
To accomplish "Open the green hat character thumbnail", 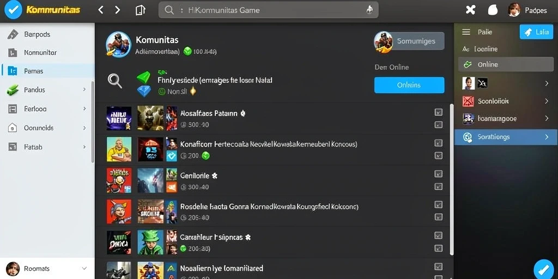I will tap(150, 242).
